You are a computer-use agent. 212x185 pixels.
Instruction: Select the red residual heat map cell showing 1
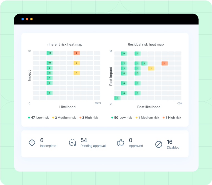pyautogui.click(x=165, y=63)
